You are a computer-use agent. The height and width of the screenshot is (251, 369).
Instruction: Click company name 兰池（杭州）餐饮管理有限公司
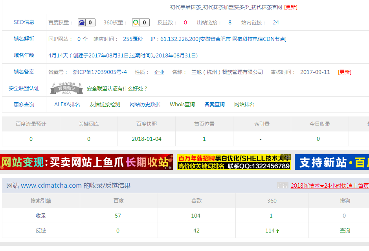point(227,72)
